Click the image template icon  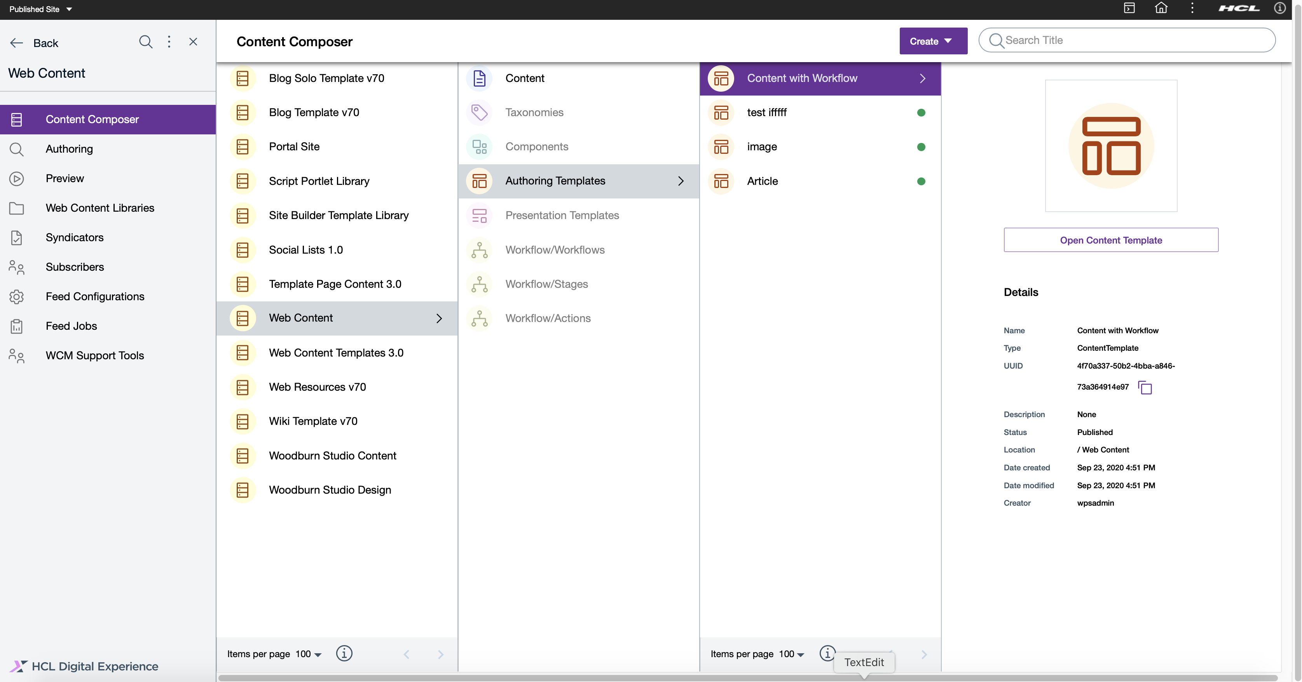[x=721, y=147]
